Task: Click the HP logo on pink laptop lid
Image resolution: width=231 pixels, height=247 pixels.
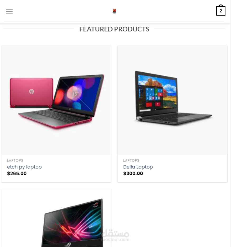Action: [31, 91]
